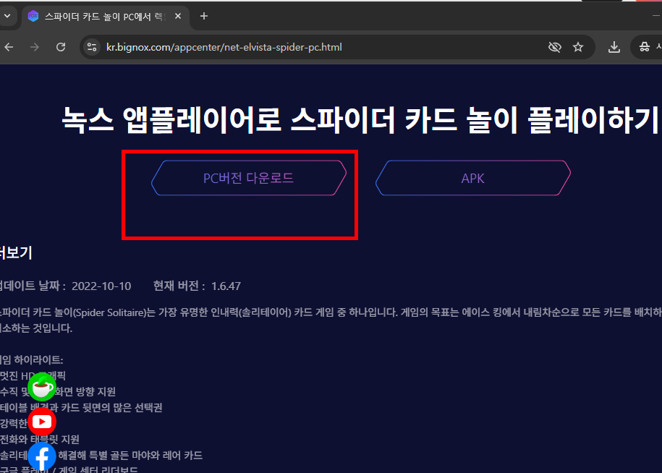Open the YouTube channel icon

pyautogui.click(x=42, y=422)
